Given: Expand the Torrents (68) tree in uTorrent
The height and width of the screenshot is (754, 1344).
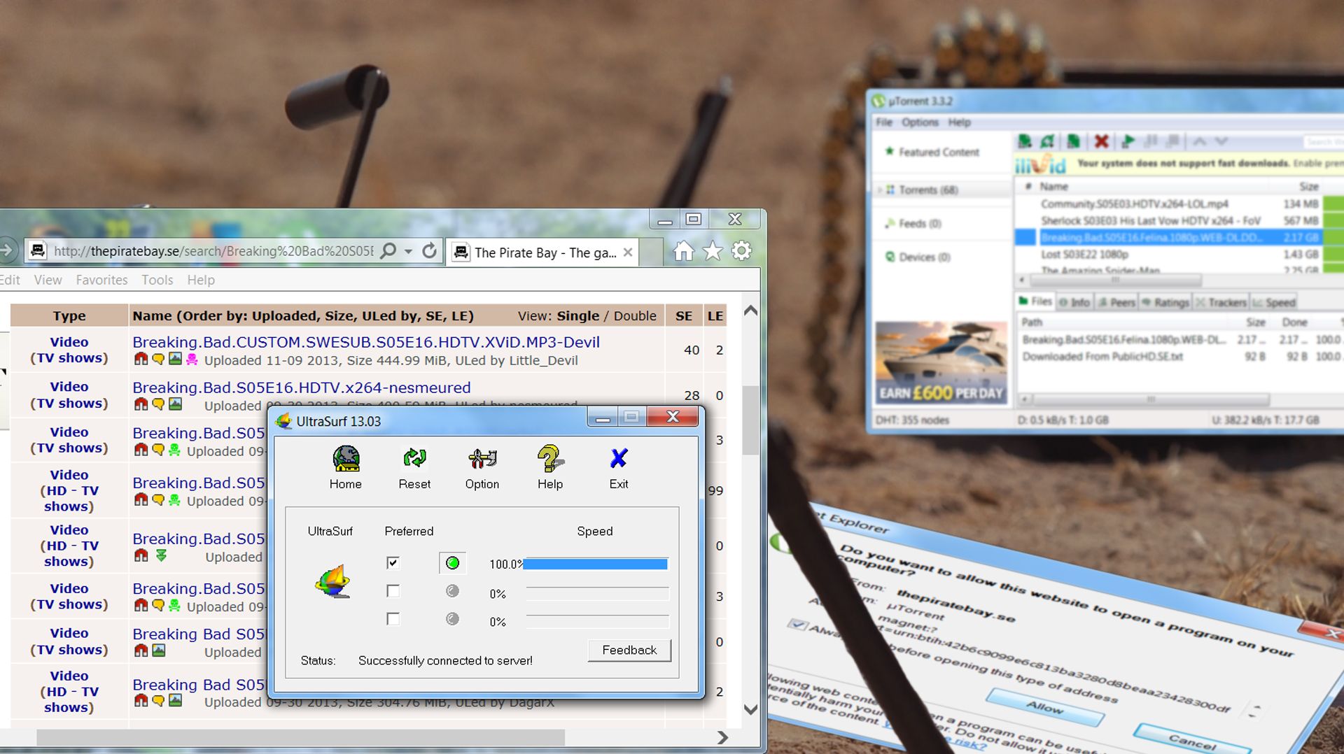Looking at the screenshot, I should pos(880,190).
